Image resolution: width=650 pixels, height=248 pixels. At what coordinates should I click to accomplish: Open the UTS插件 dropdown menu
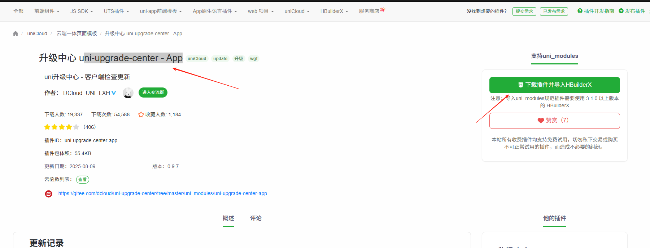pyautogui.click(x=117, y=11)
